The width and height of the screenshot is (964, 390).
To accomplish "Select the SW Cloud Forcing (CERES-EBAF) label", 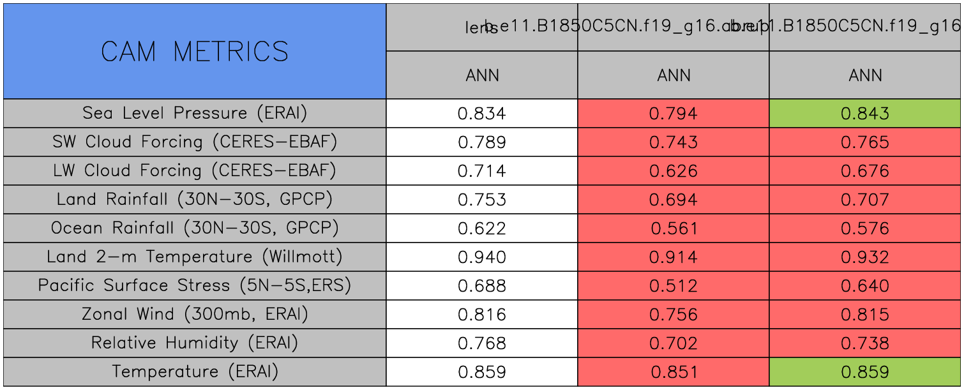I will [x=195, y=142].
